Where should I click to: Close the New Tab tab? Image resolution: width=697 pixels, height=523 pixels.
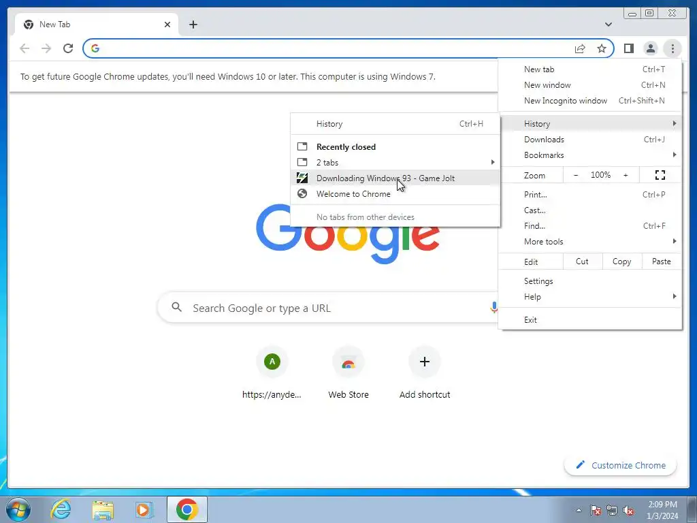167,25
